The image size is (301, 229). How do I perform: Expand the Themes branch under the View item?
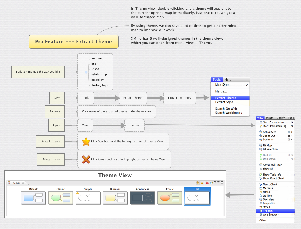134,125
